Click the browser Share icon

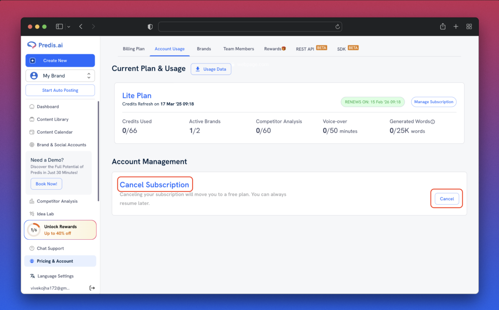coord(443,26)
